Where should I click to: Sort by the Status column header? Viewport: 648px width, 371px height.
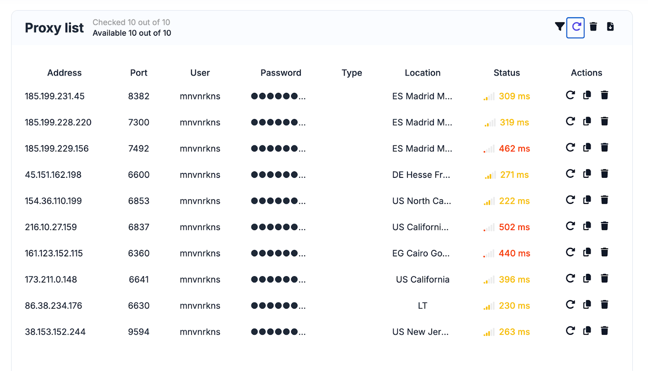point(507,73)
